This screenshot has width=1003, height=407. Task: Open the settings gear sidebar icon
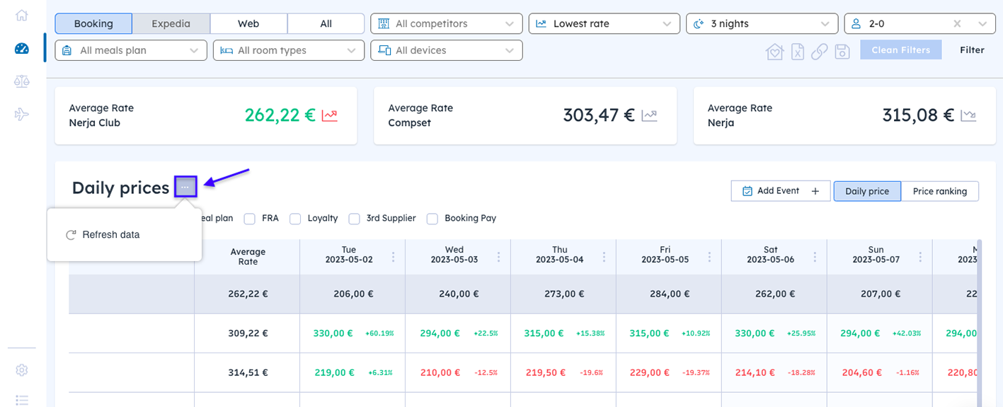click(22, 370)
